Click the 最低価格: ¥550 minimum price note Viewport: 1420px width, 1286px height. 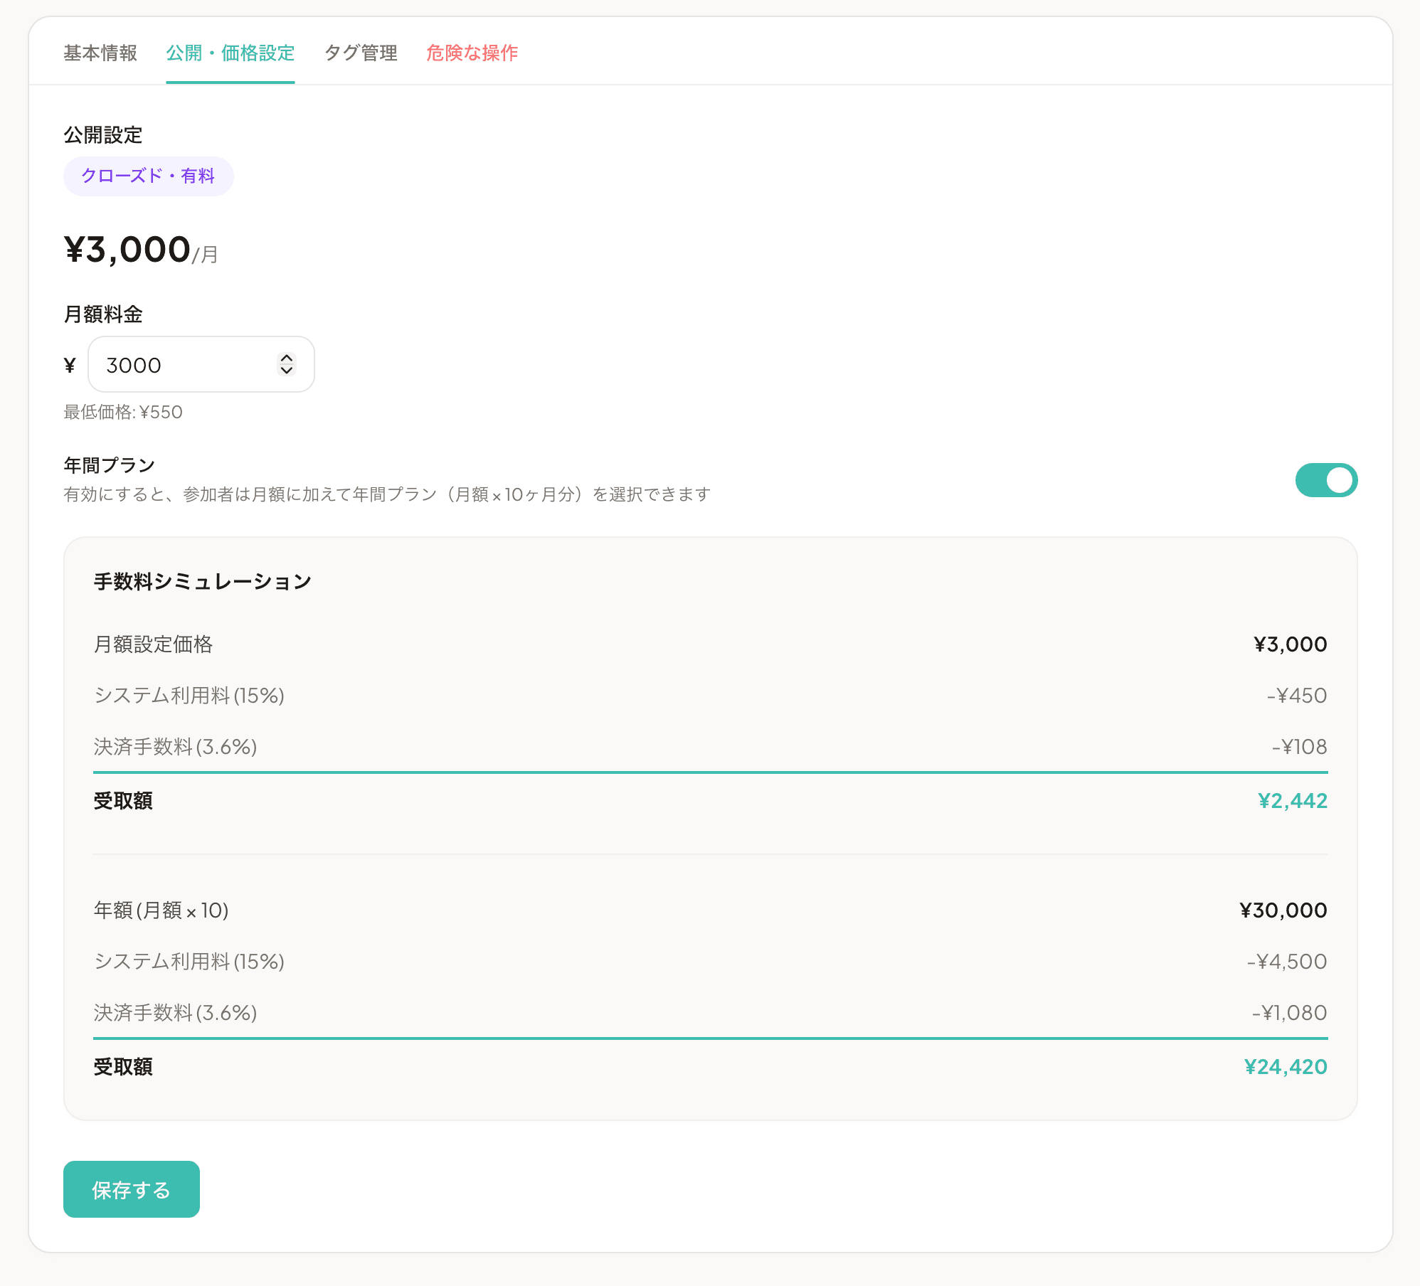[x=122, y=412]
